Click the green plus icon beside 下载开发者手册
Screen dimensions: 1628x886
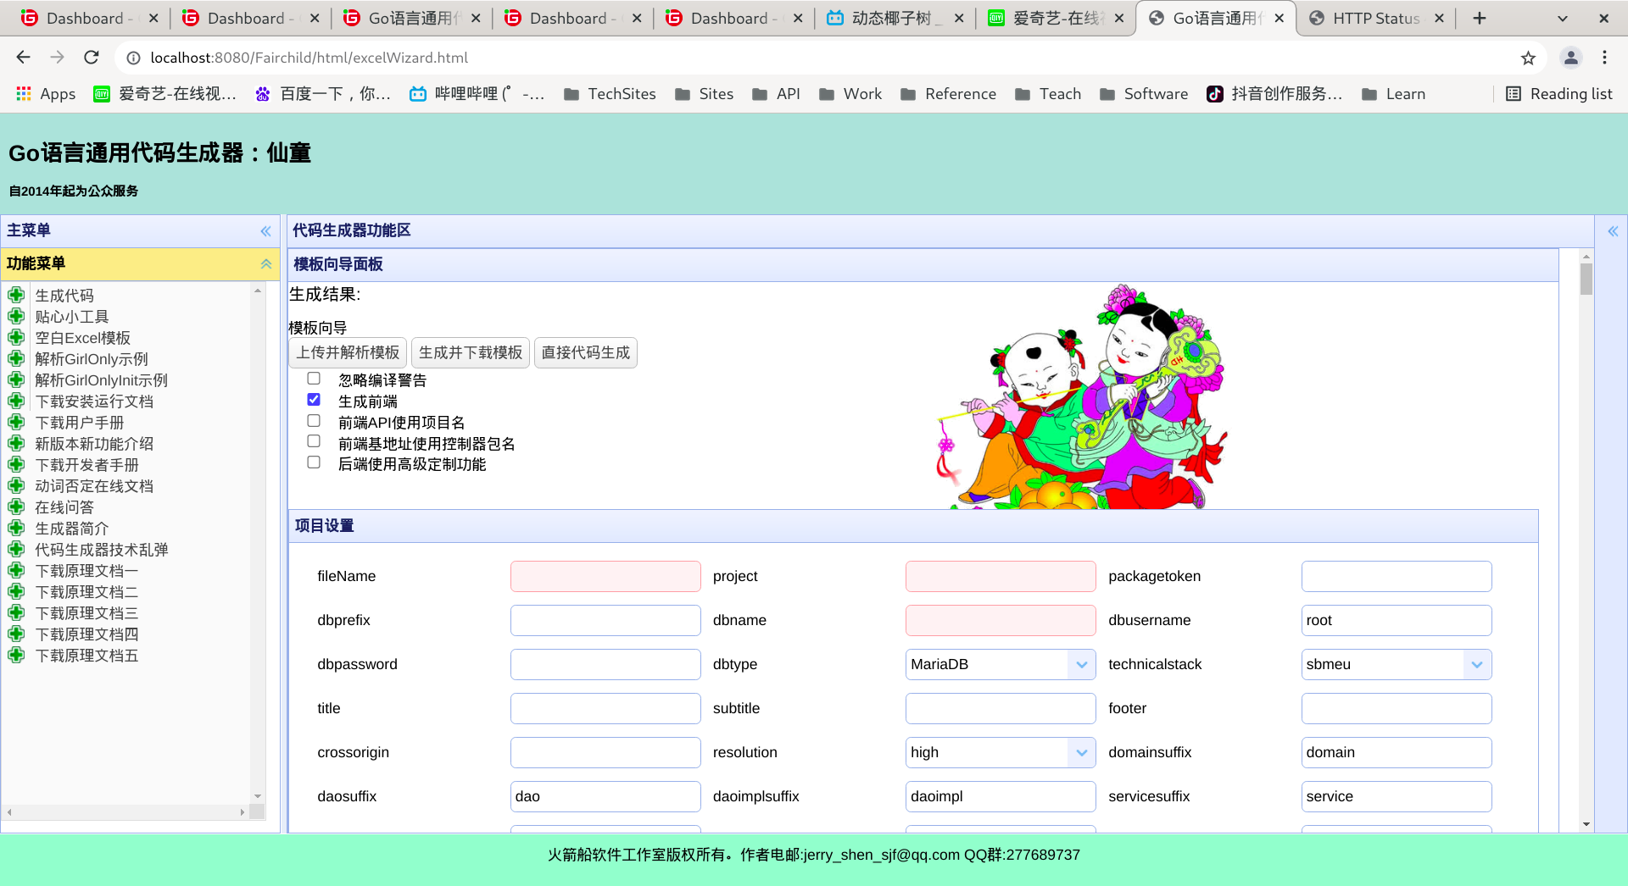coord(16,464)
